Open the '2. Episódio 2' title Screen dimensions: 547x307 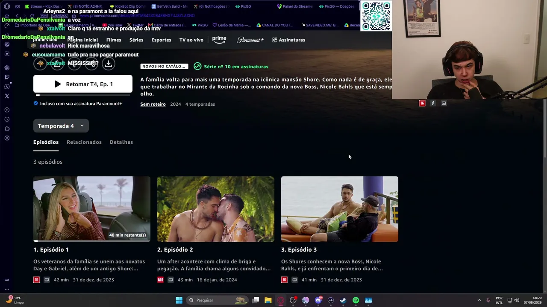pos(175,249)
